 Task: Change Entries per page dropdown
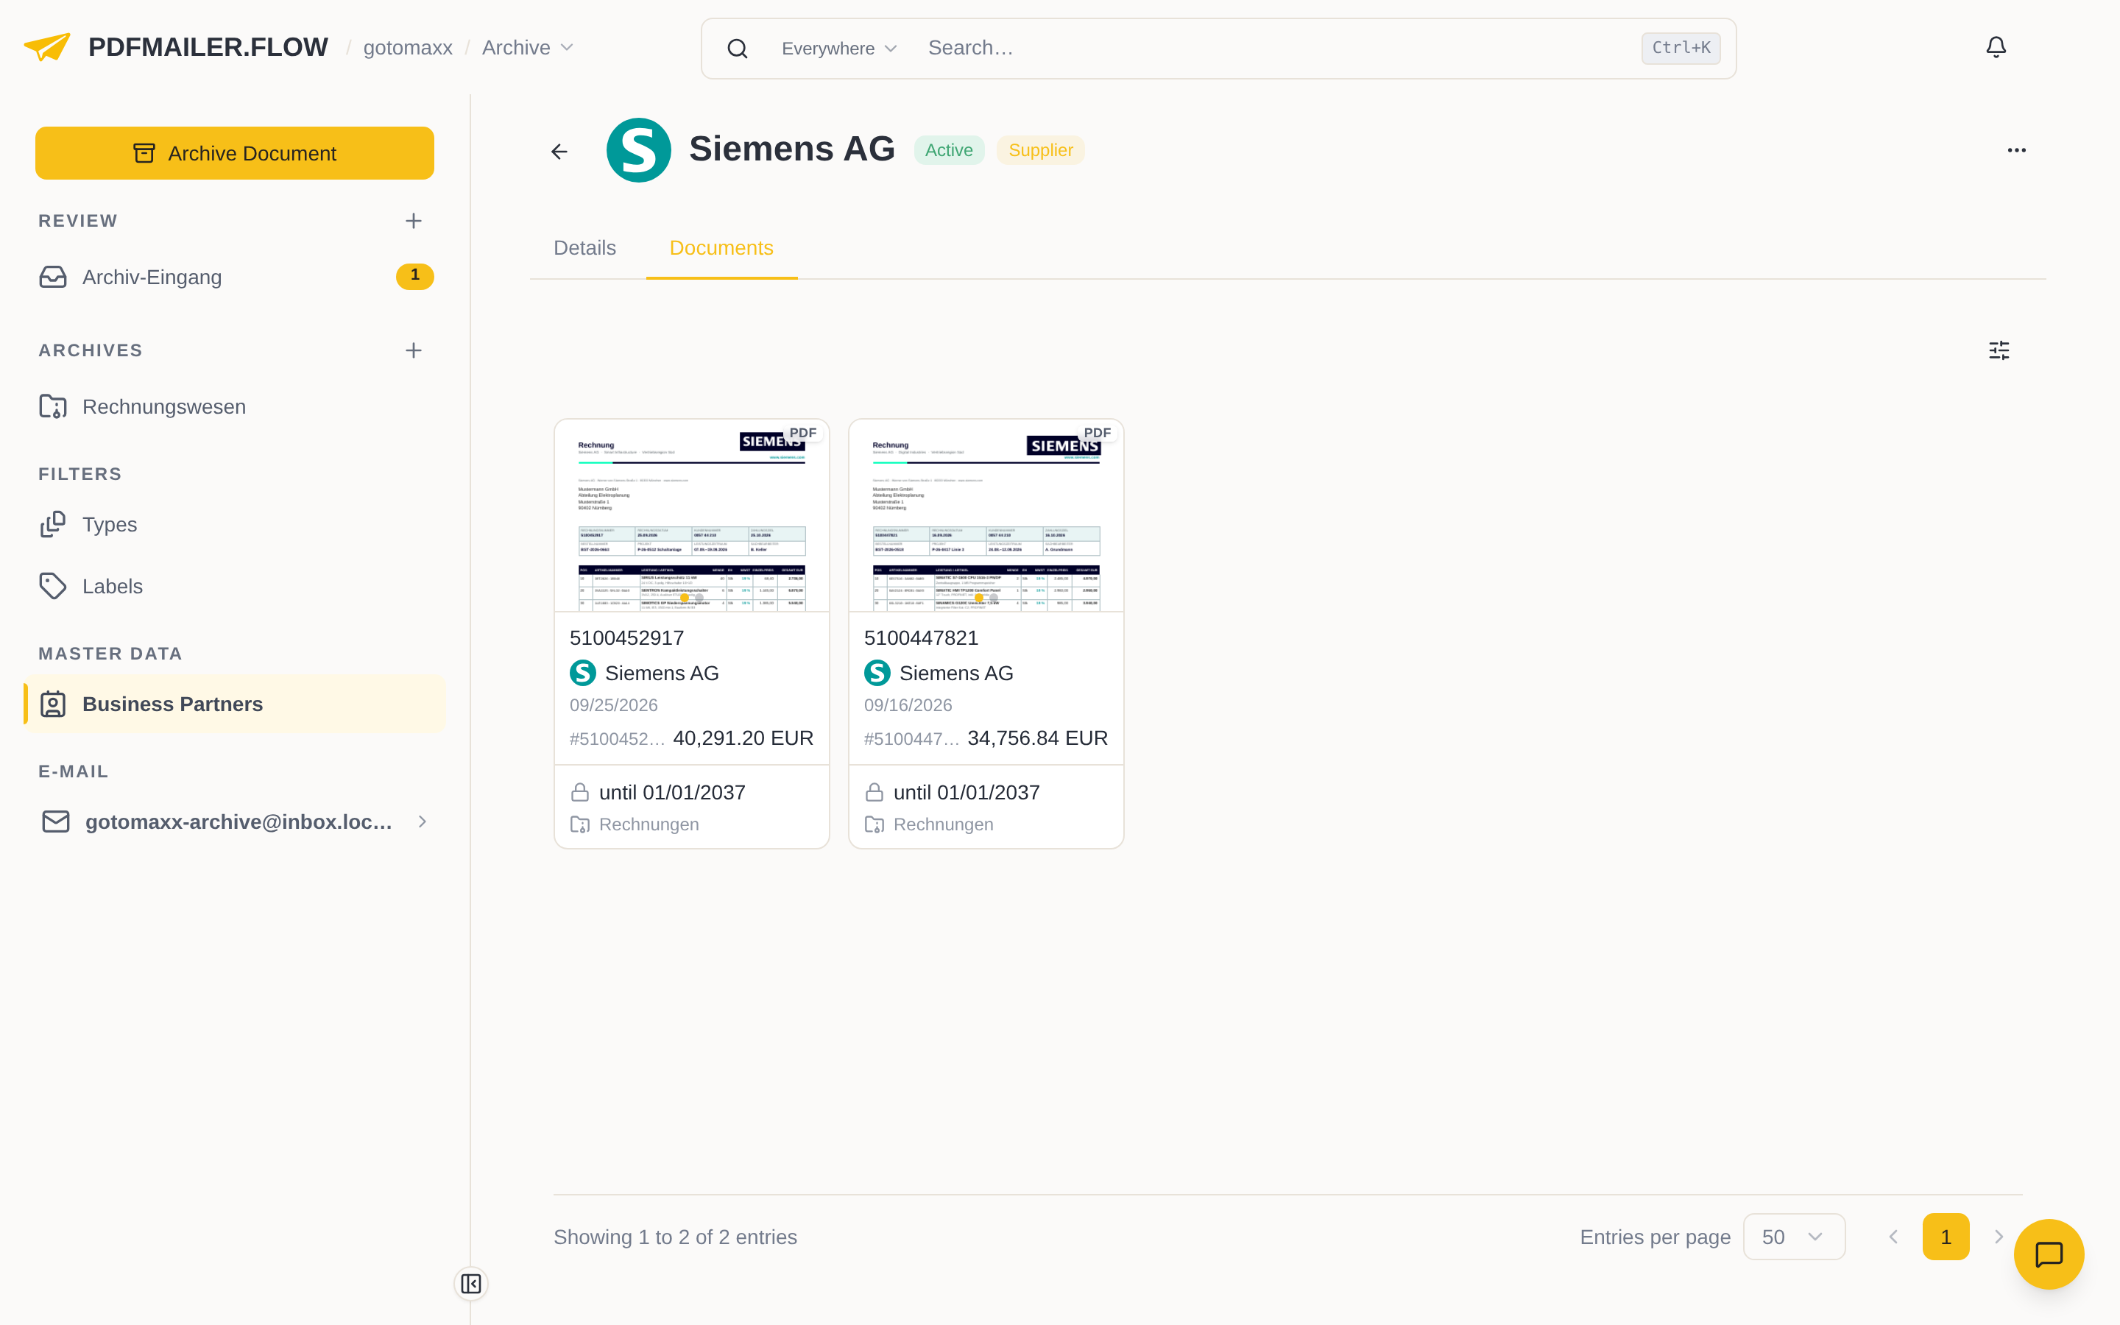point(1793,1237)
